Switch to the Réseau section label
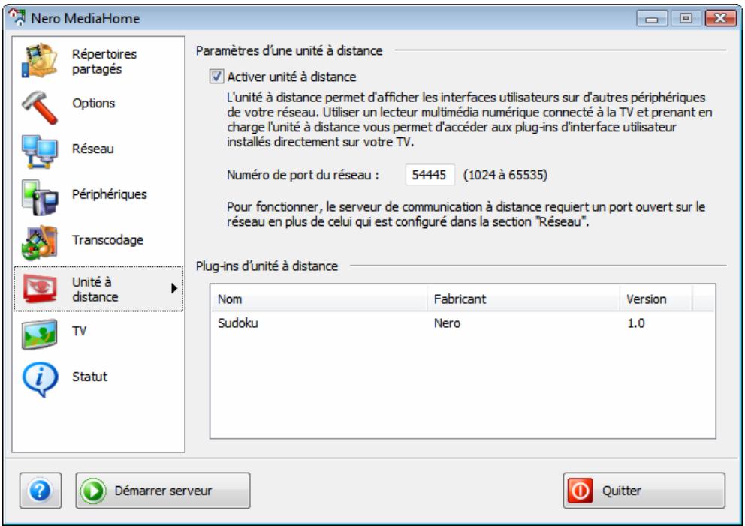This screenshot has width=745, height=526. click(x=92, y=149)
